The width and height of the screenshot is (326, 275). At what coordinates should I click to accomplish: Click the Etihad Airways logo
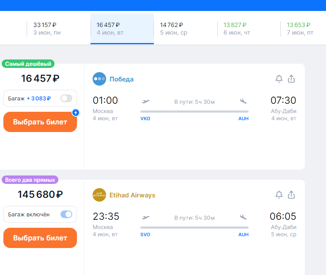pyautogui.click(x=99, y=195)
